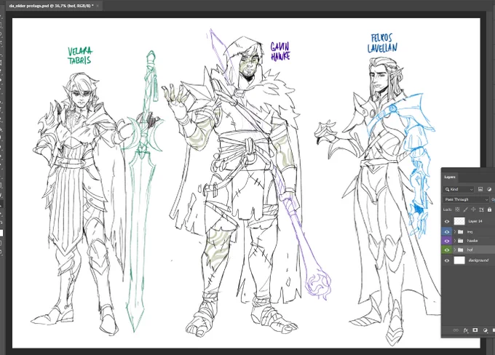This screenshot has height=355, width=495.
Task: Lock all padlock icon in Layers
Action: coord(489,210)
